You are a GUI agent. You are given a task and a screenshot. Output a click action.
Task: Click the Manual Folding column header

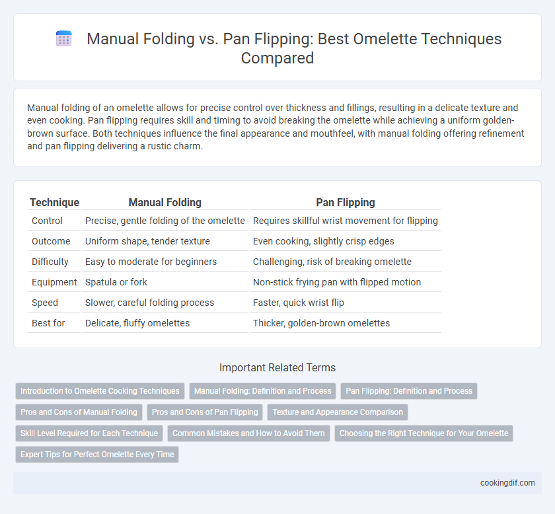(165, 202)
